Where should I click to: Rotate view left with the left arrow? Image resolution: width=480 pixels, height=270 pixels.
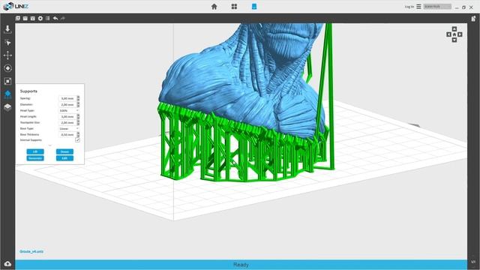448,34
